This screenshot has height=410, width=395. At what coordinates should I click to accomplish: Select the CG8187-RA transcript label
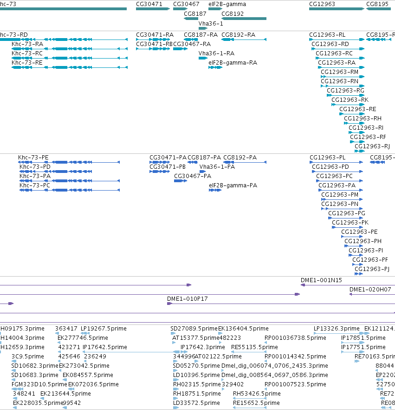pos(201,35)
